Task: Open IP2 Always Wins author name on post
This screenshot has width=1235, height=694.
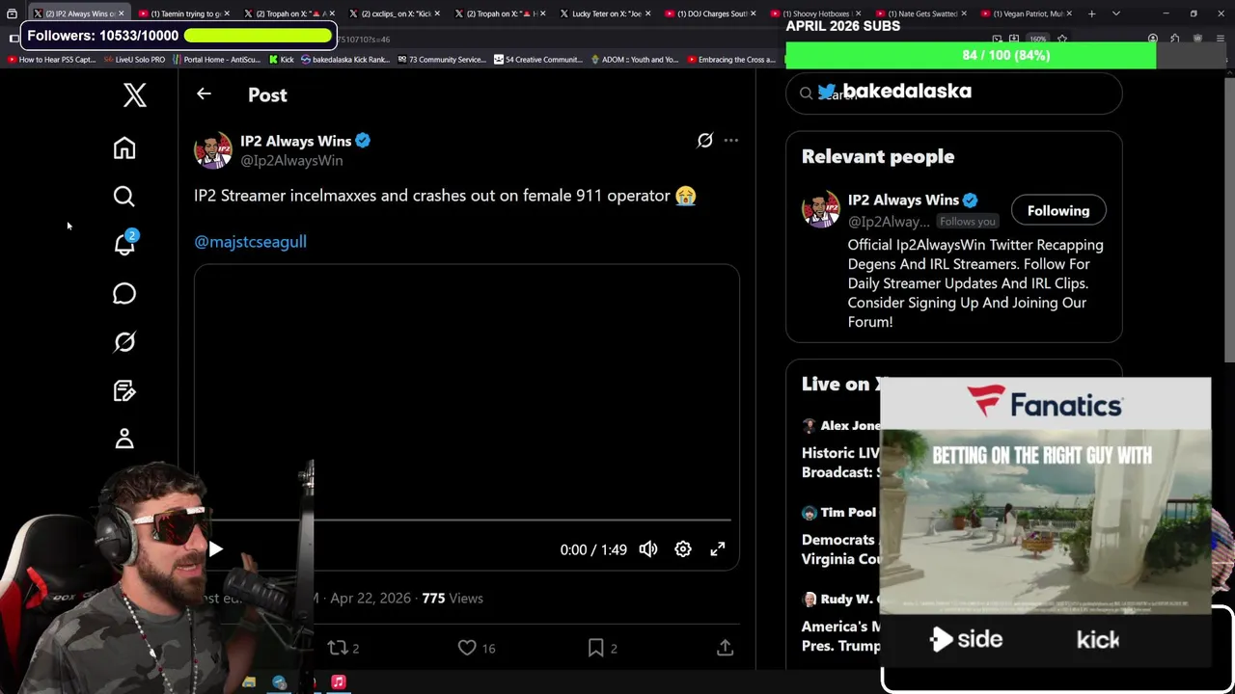Action: (295, 141)
